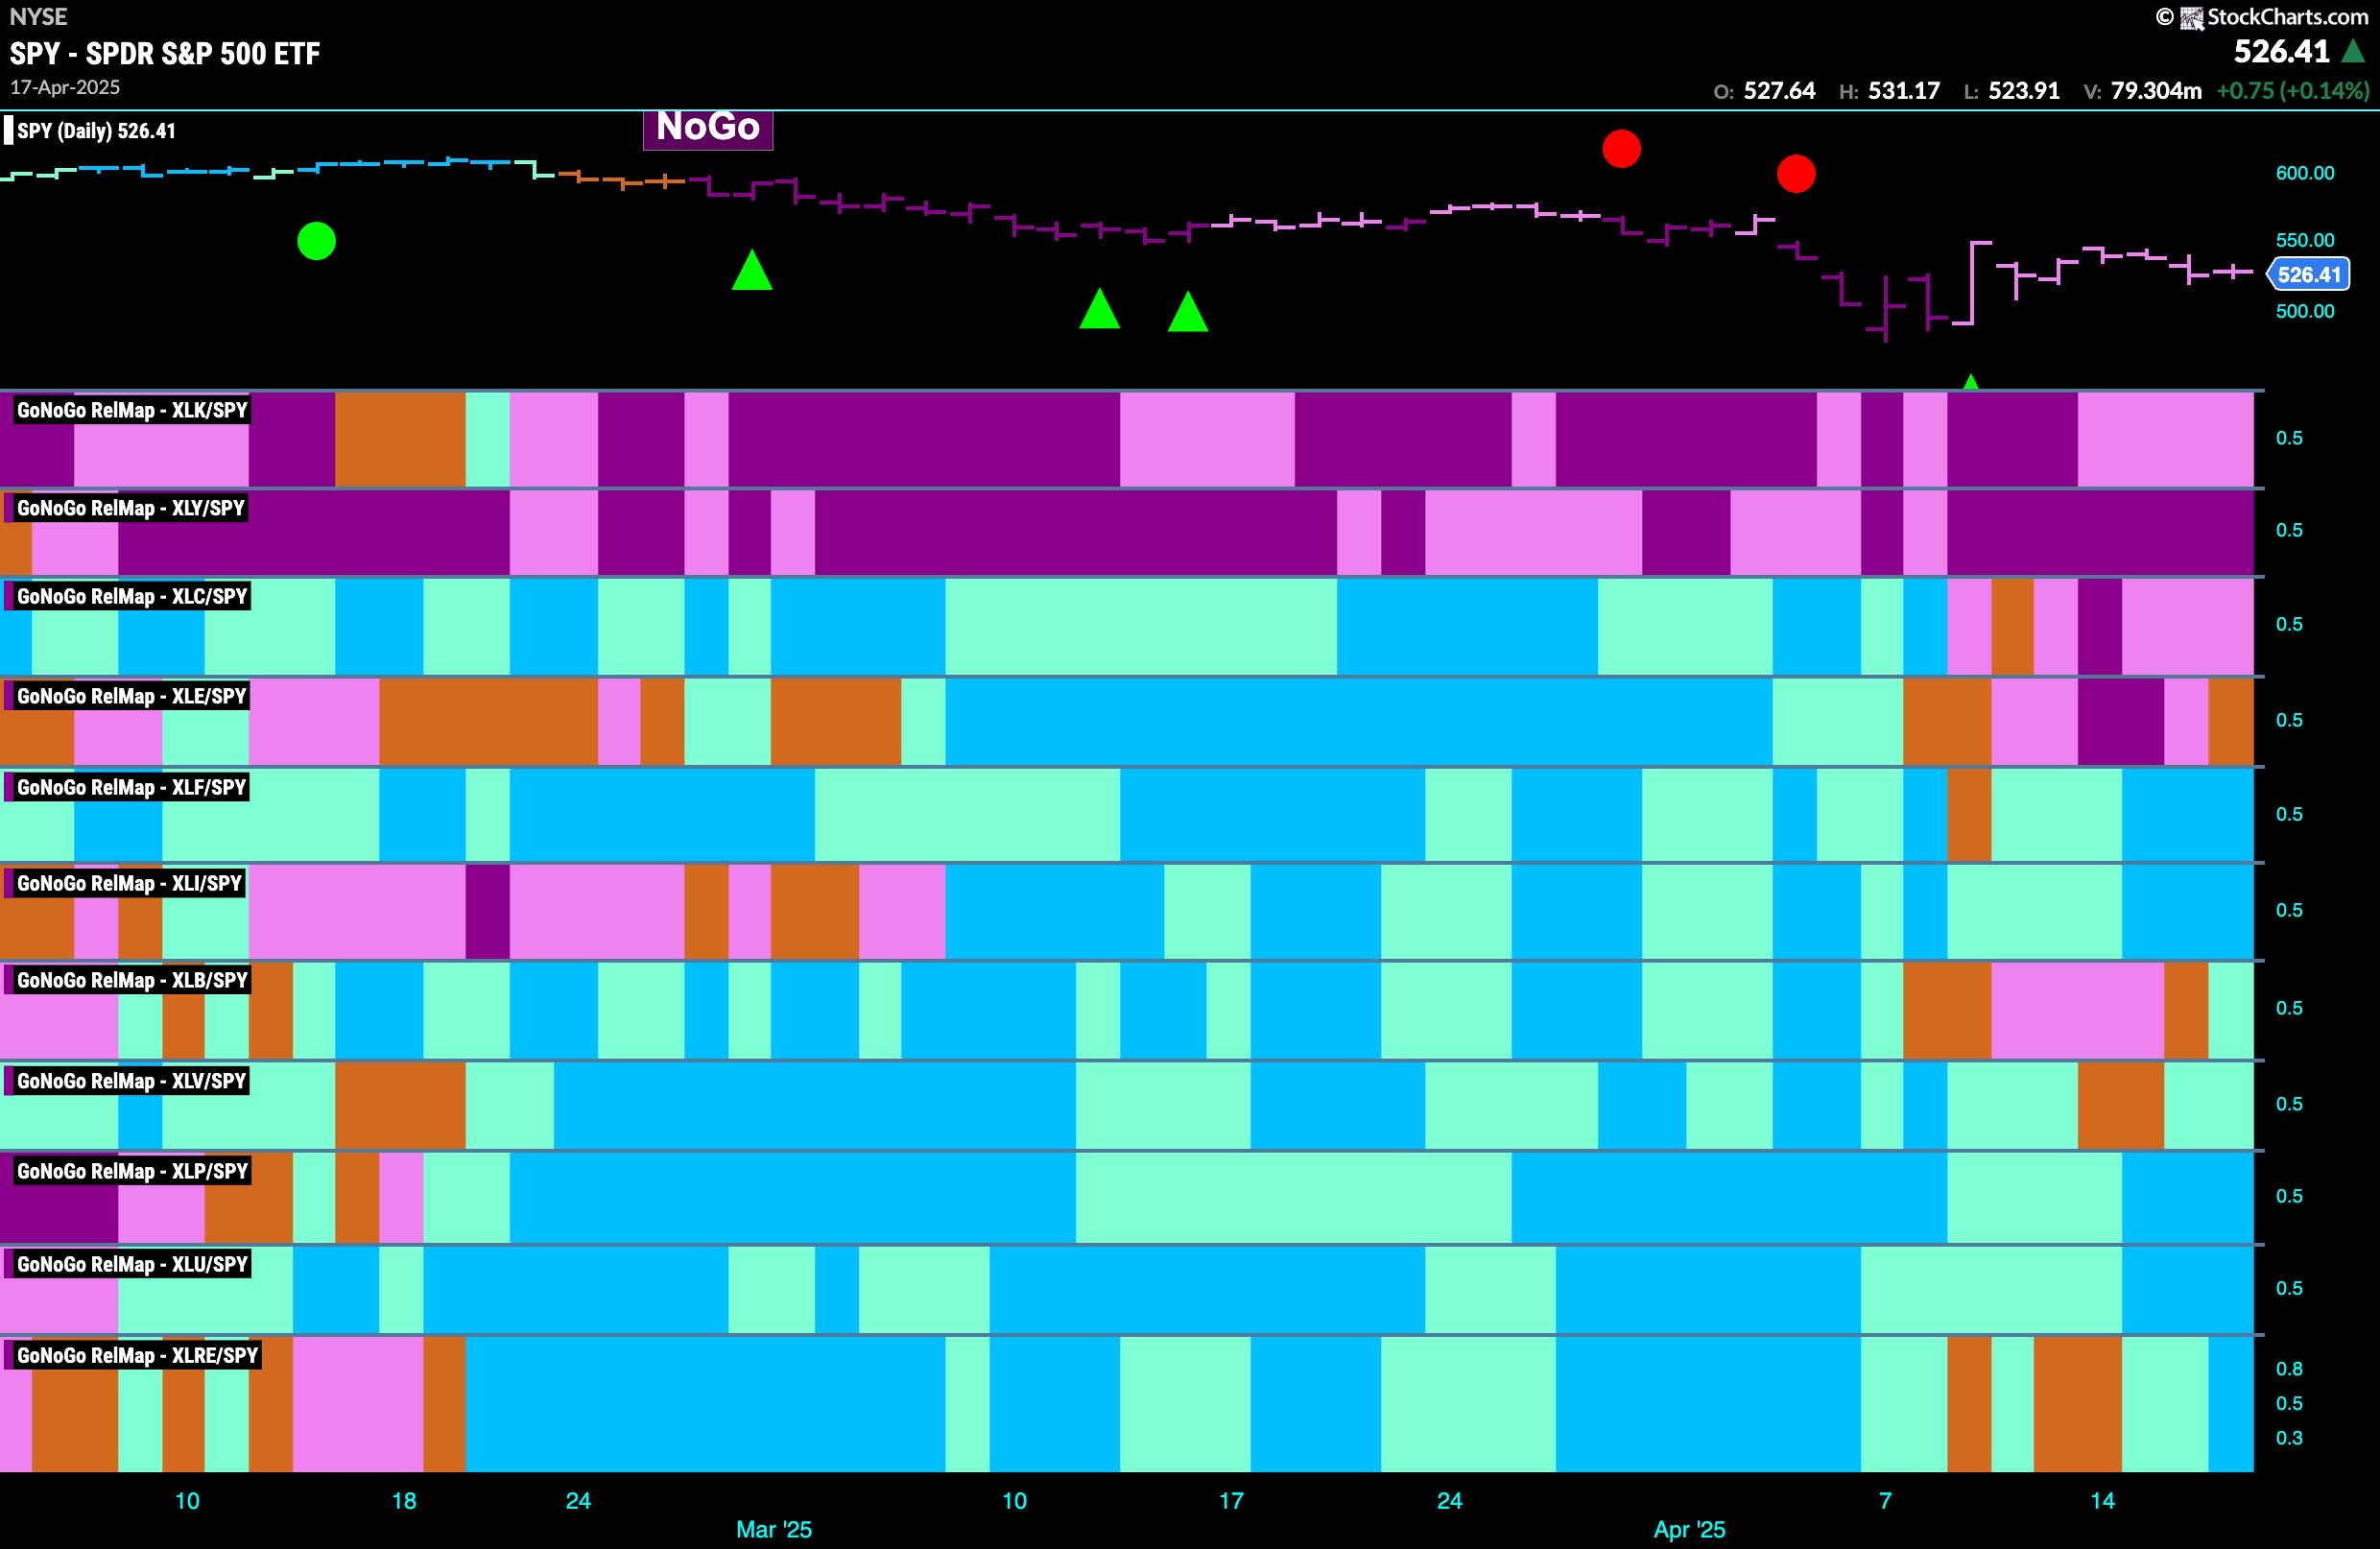Click the GoNoGo RelMap - XLK/SPY label
This screenshot has height=1549, width=2380.
click(132, 410)
